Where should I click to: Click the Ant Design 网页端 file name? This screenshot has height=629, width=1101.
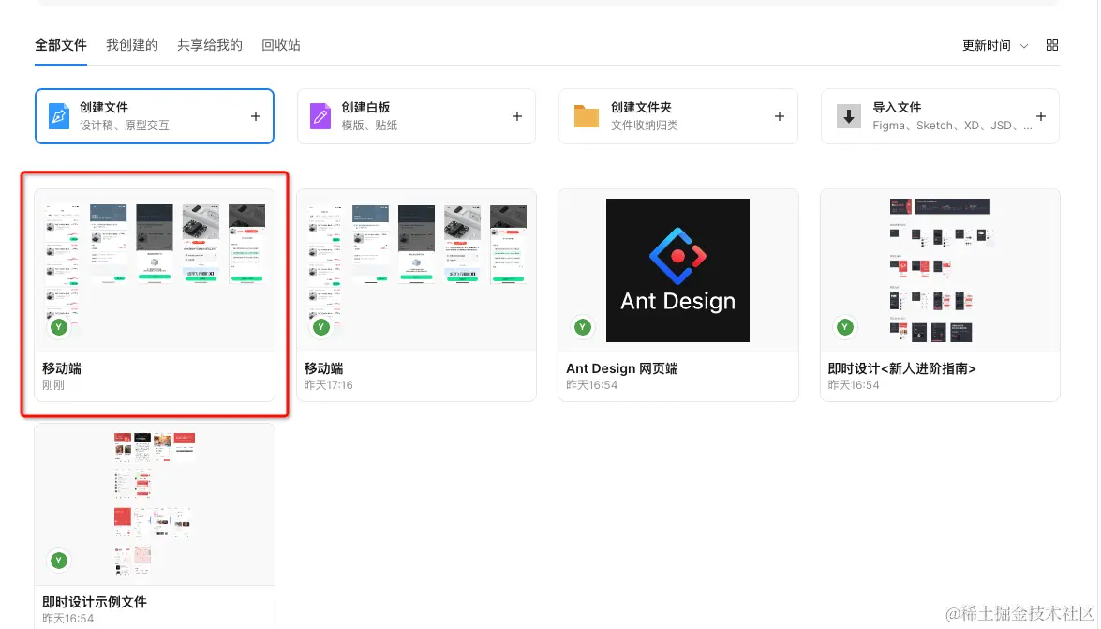pos(622,368)
